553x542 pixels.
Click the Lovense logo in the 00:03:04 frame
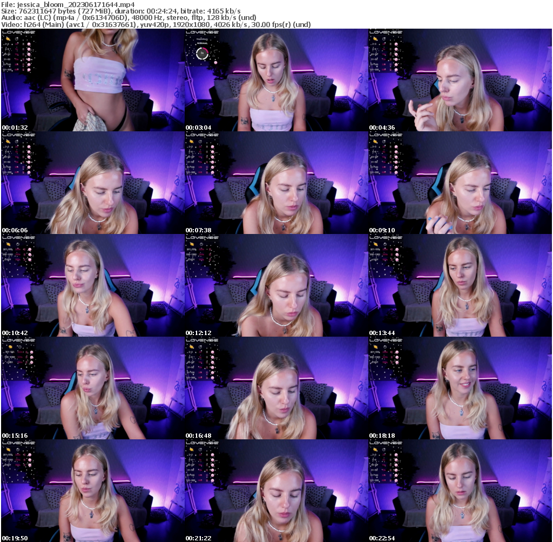click(x=202, y=32)
